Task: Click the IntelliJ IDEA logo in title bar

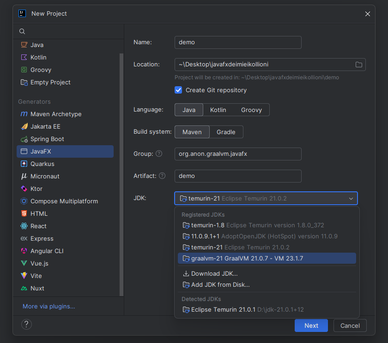Action: pyautogui.click(x=22, y=13)
